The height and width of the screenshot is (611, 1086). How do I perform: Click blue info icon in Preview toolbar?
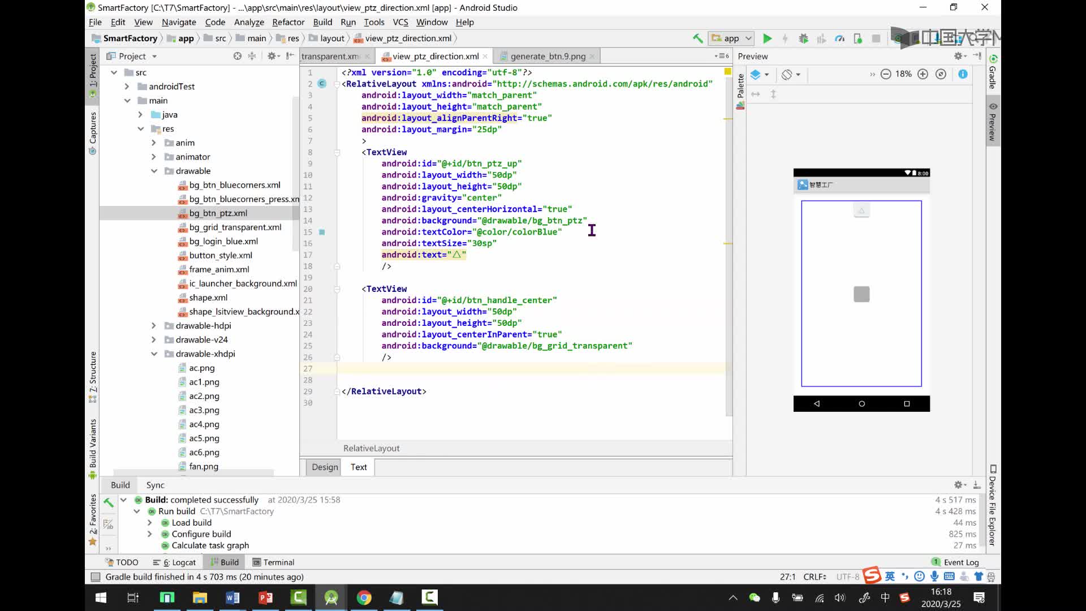(963, 74)
